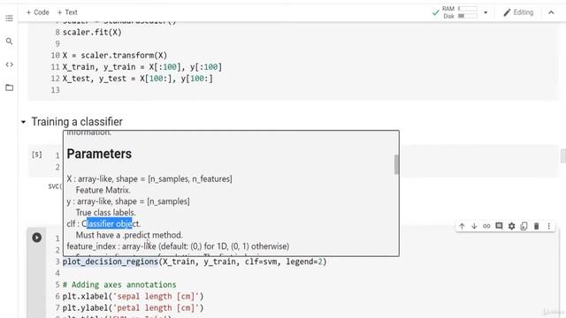Viewport: 566px width, 318px height.
Task: Click the [5] execution count of the cell
Action: coord(37,155)
